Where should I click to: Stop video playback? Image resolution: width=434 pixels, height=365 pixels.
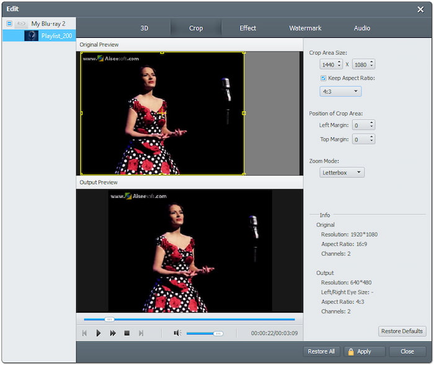[126, 333]
